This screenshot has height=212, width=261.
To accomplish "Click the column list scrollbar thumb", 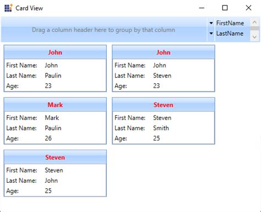I will (x=254, y=29).
